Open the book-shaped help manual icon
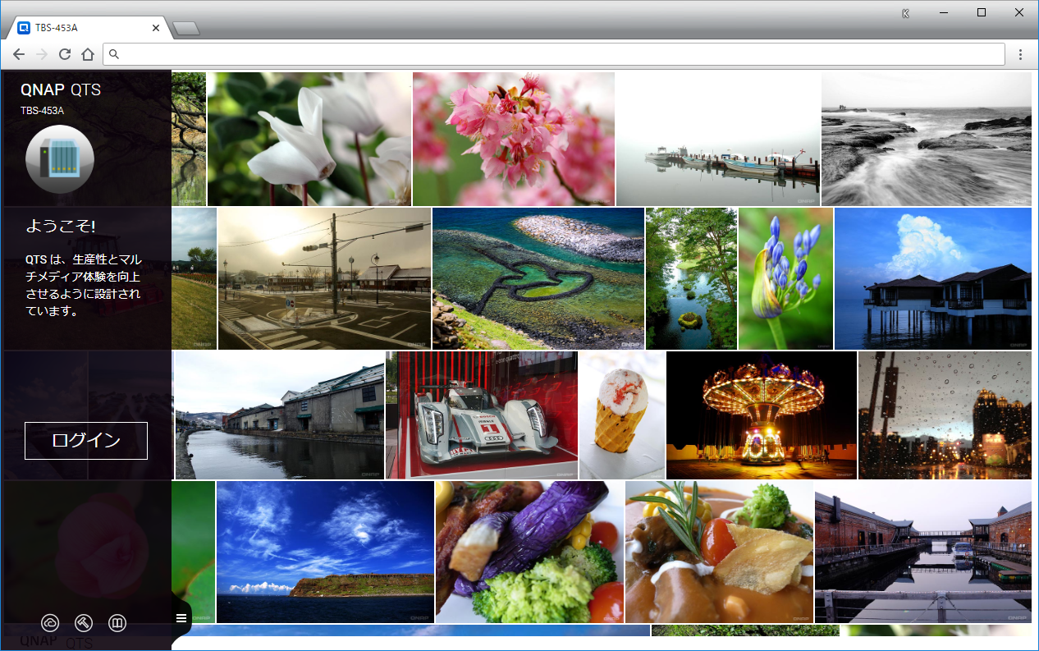This screenshot has height=651, width=1039. coord(117,623)
